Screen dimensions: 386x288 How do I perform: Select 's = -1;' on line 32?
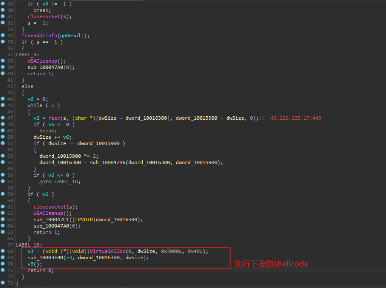pos(38,23)
